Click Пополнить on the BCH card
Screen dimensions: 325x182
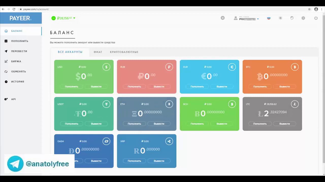click(x=197, y=124)
